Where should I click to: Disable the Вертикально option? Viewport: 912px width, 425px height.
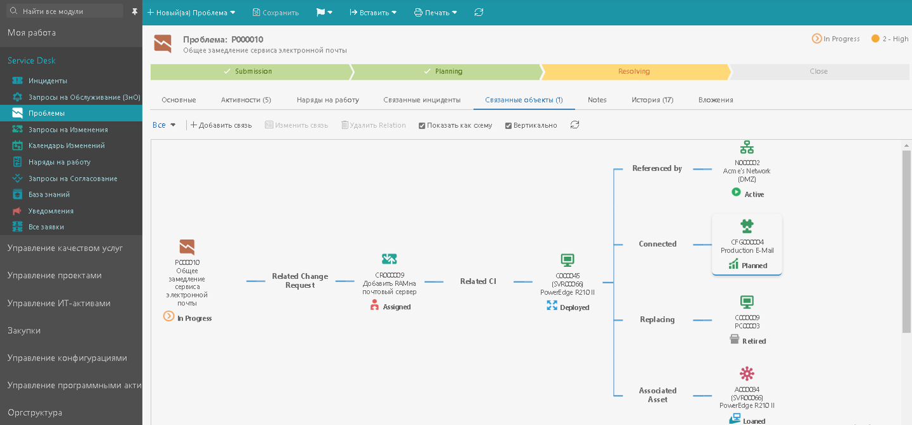click(x=508, y=125)
